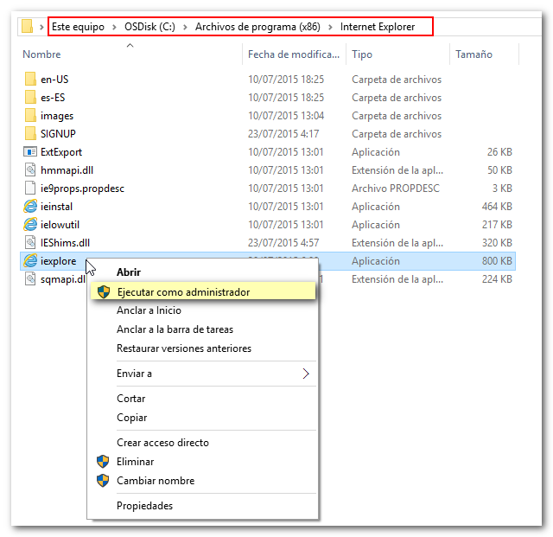The image size is (553, 537).
Task: Select the hmmapi.dll file name
Action: [x=67, y=170]
